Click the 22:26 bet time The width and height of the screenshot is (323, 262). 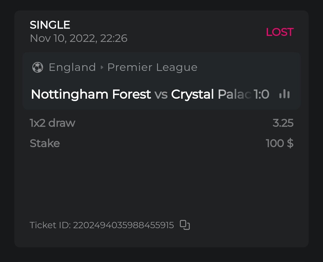(x=114, y=38)
